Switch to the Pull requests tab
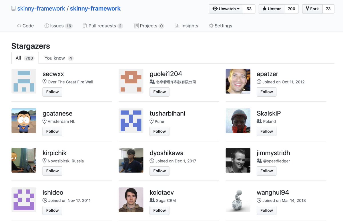 (103, 26)
